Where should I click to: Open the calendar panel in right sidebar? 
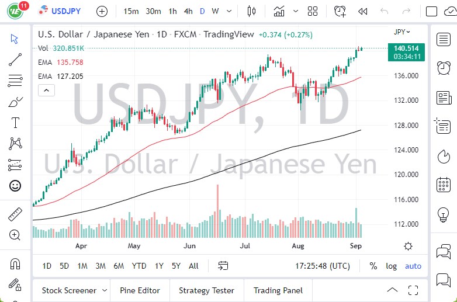coord(444,185)
